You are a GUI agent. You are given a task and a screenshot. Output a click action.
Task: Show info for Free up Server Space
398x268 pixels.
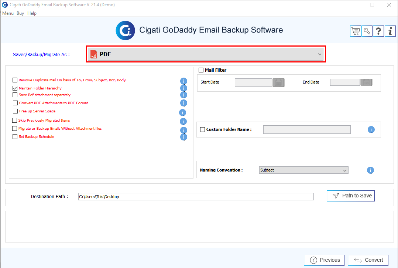[x=182, y=112]
